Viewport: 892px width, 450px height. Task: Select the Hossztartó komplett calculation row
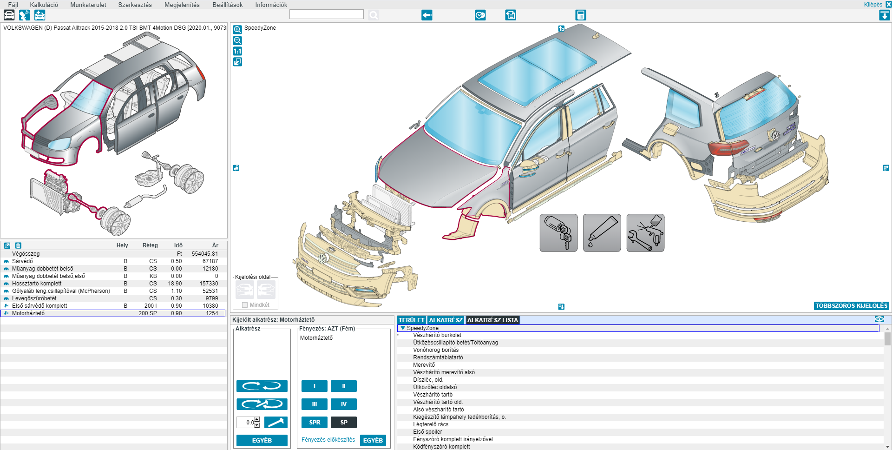tap(113, 284)
